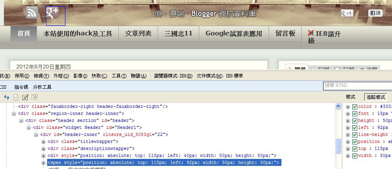Open the 瀏覽器模式: IE8 menu

[x=173, y=76]
